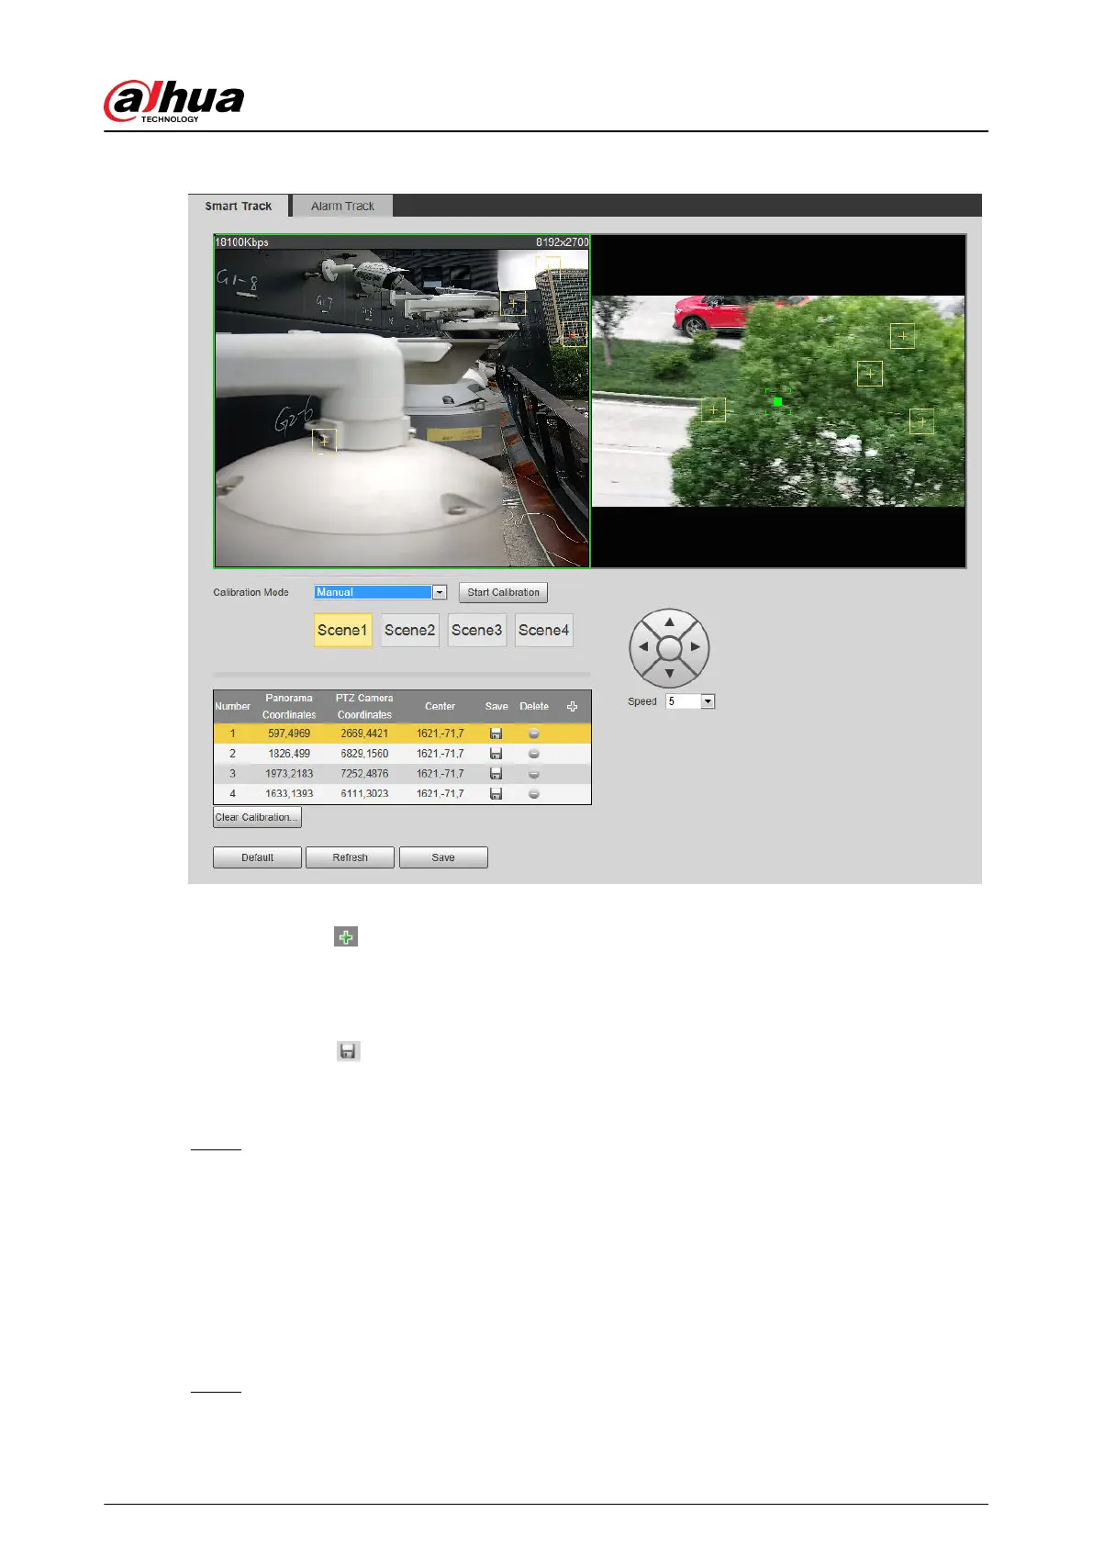Click the center circle of the PTZ control

669,648
